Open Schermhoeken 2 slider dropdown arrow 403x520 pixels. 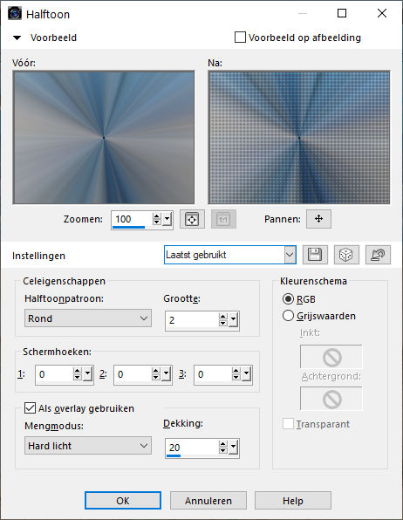coord(167,374)
